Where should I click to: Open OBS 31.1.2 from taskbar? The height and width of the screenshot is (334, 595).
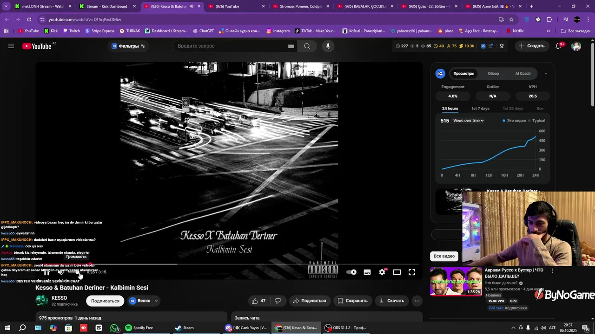346,328
